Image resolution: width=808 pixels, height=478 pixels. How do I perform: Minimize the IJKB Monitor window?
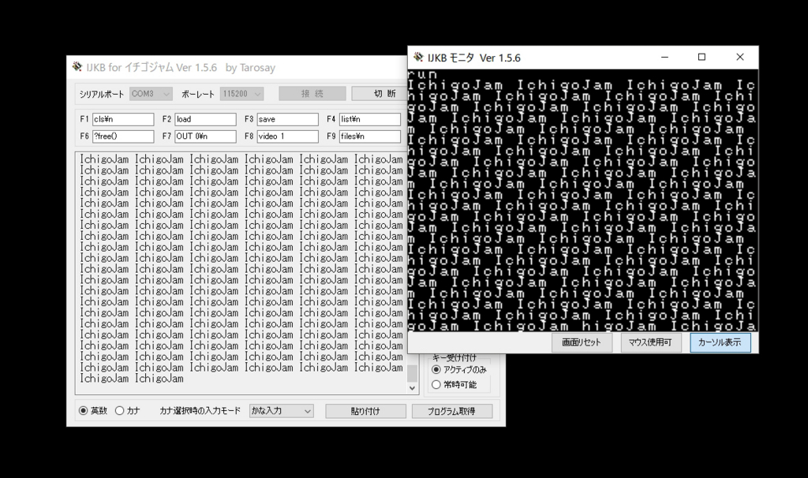click(664, 57)
